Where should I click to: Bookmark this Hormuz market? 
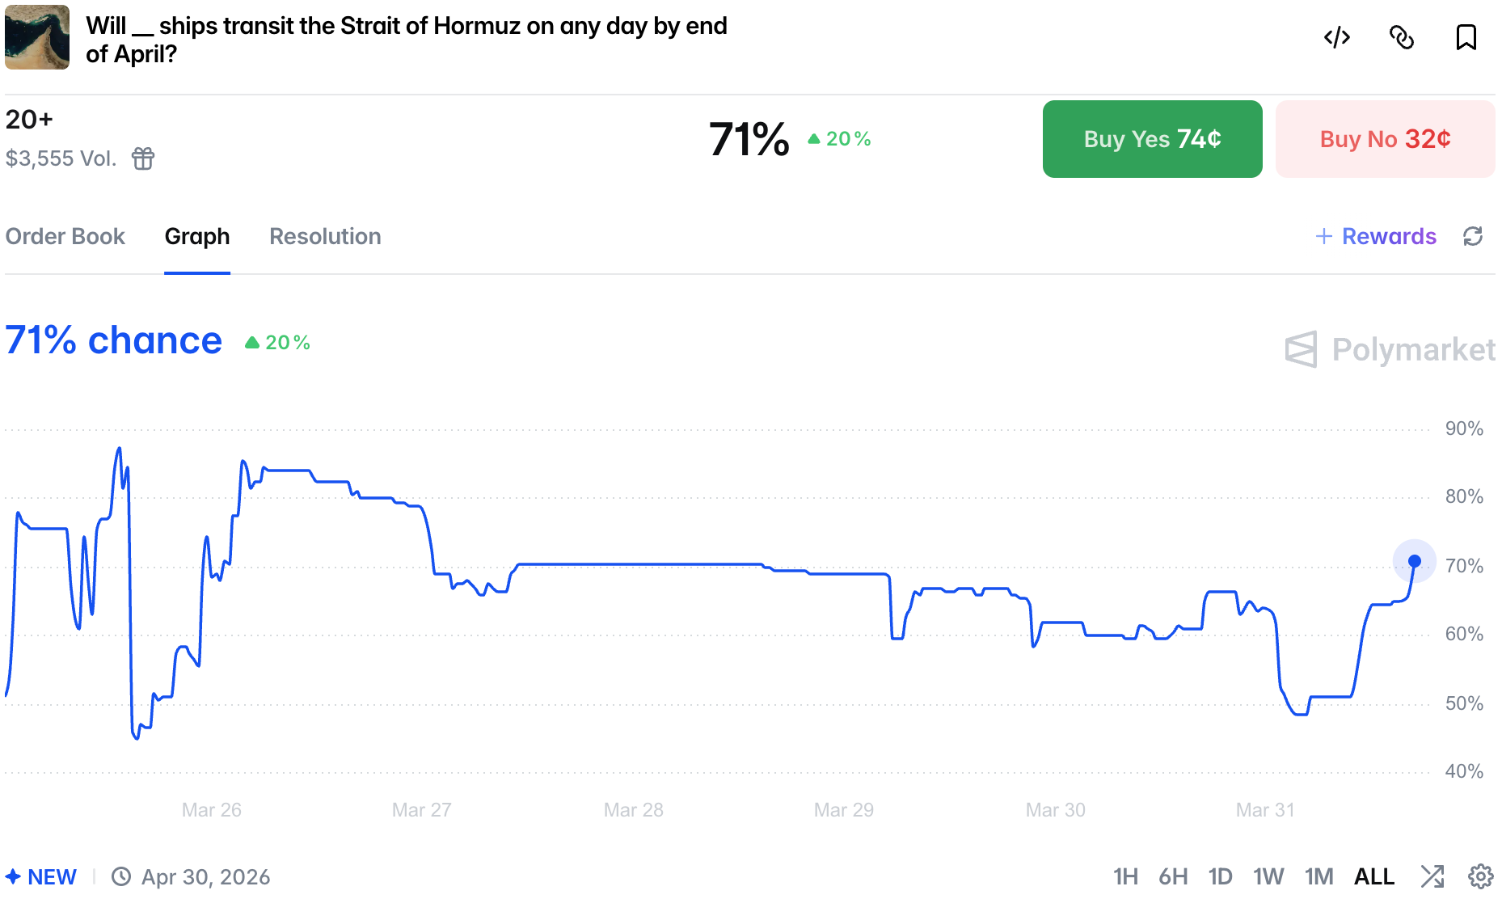click(x=1466, y=38)
